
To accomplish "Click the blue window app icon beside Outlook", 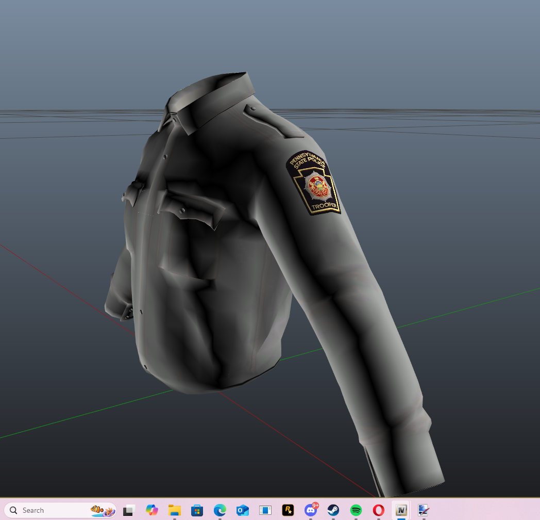I will click(265, 510).
